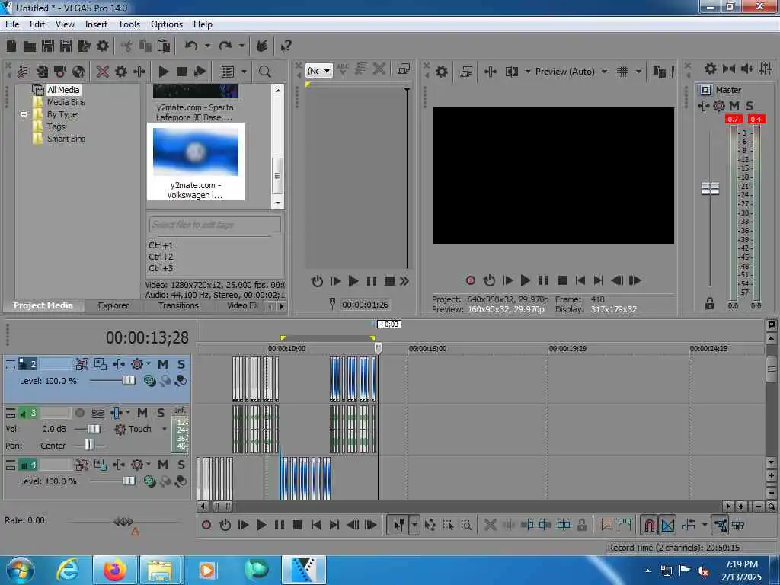Toggle Loop Playback in timeline transport
Viewport: 780px width, 585px height.
(225, 525)
